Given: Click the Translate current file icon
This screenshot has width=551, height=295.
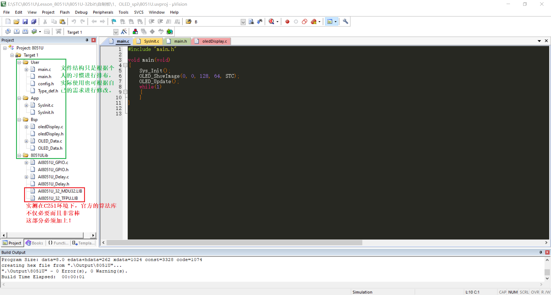Looking at the screenshot, I should click(x=8, y=32).
